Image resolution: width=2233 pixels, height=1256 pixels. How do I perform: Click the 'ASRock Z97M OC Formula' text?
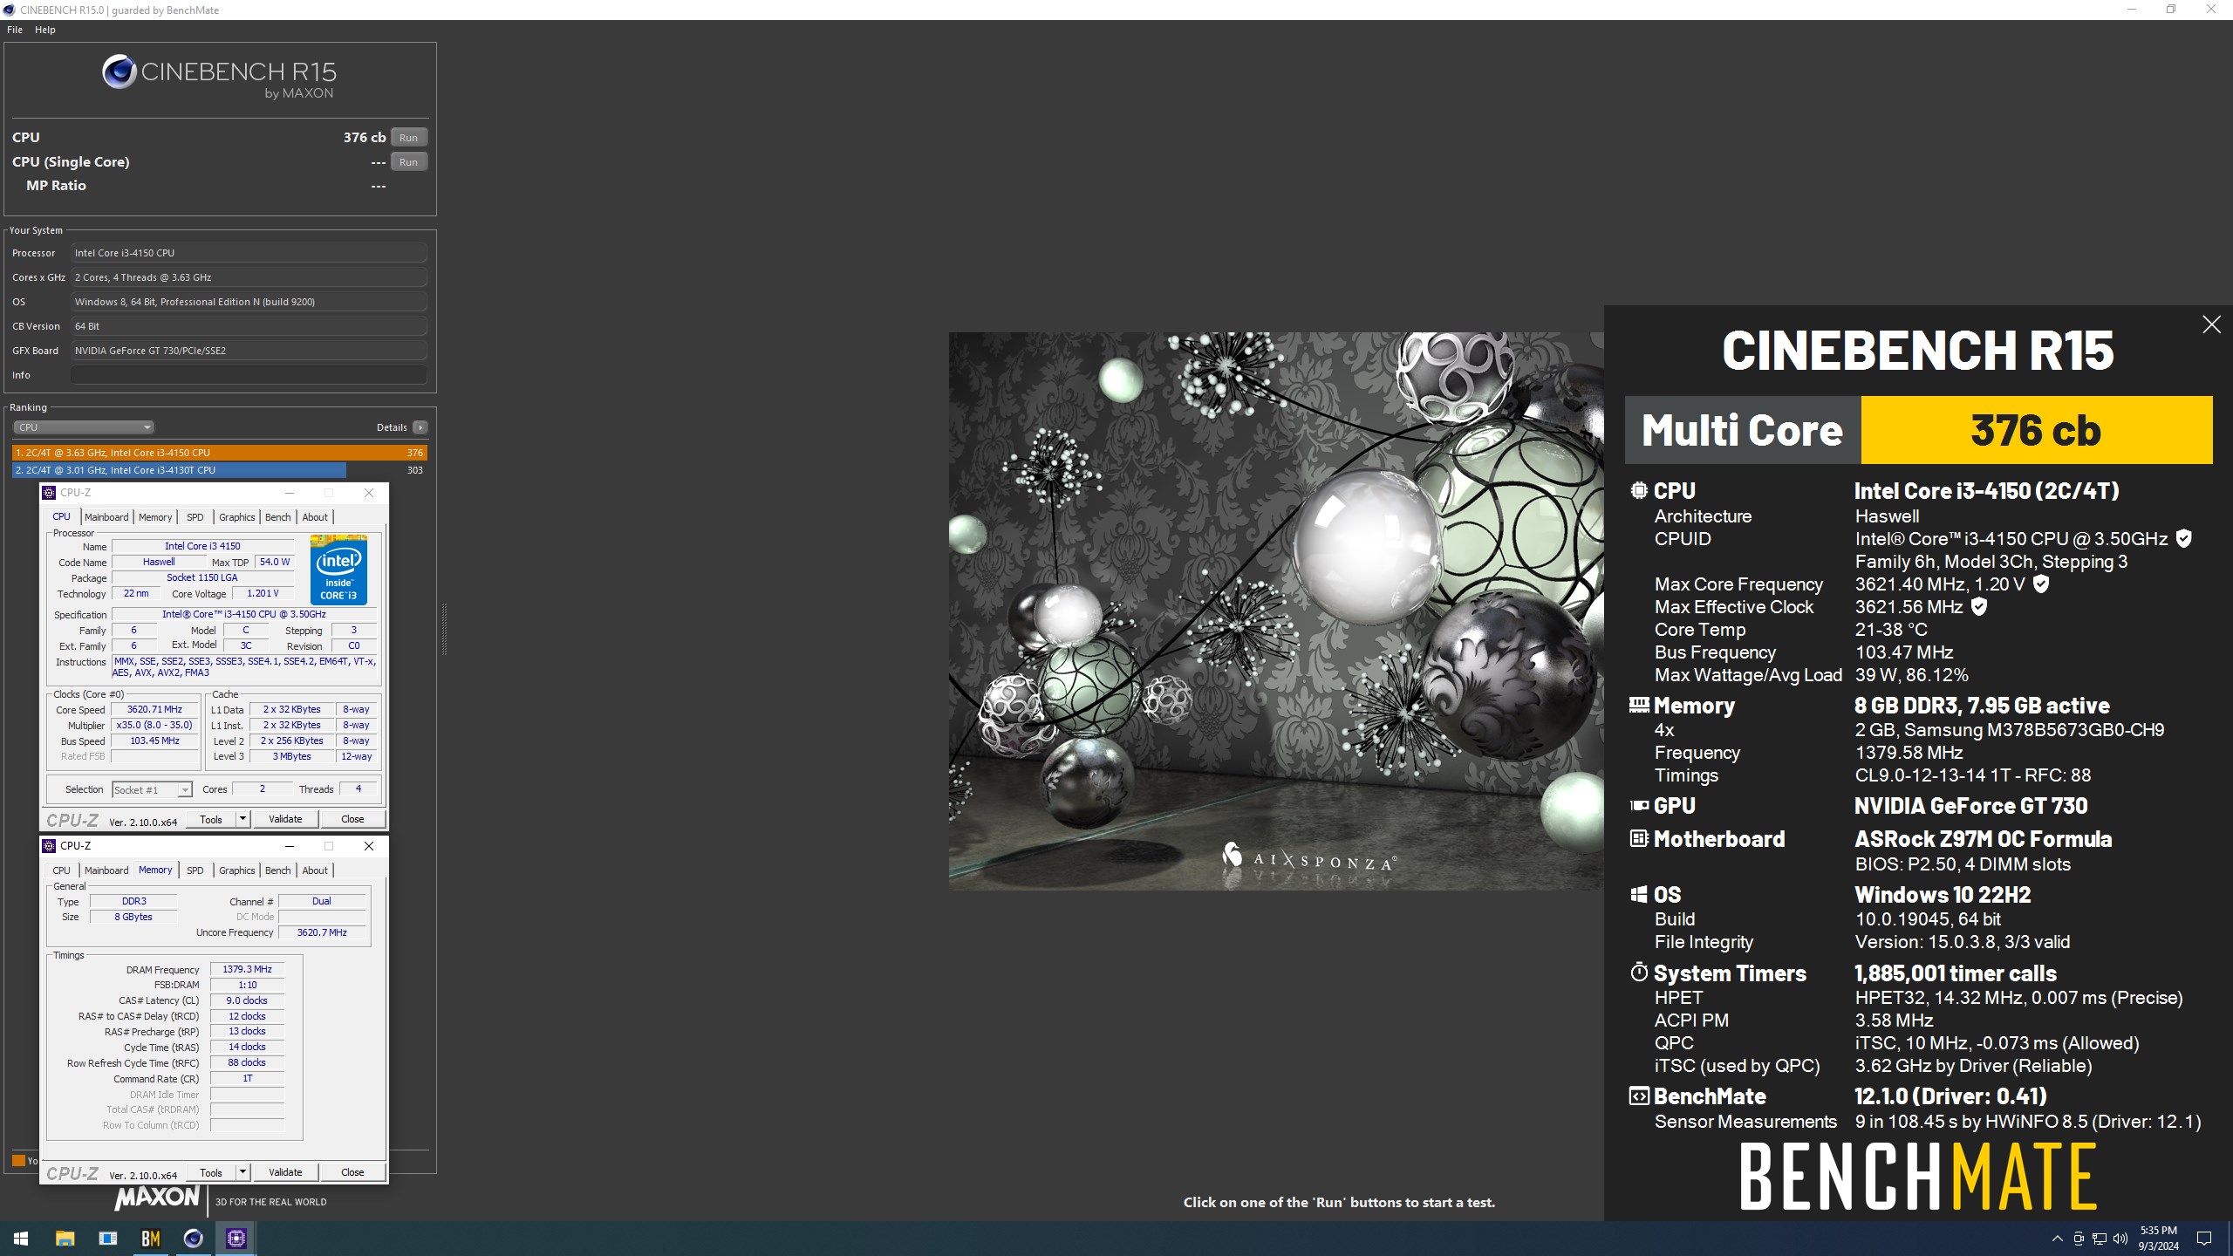click(1983, 839)
